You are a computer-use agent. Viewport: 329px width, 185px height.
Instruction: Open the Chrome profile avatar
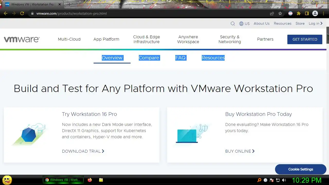pyautogui.click(x=315, y=13)
